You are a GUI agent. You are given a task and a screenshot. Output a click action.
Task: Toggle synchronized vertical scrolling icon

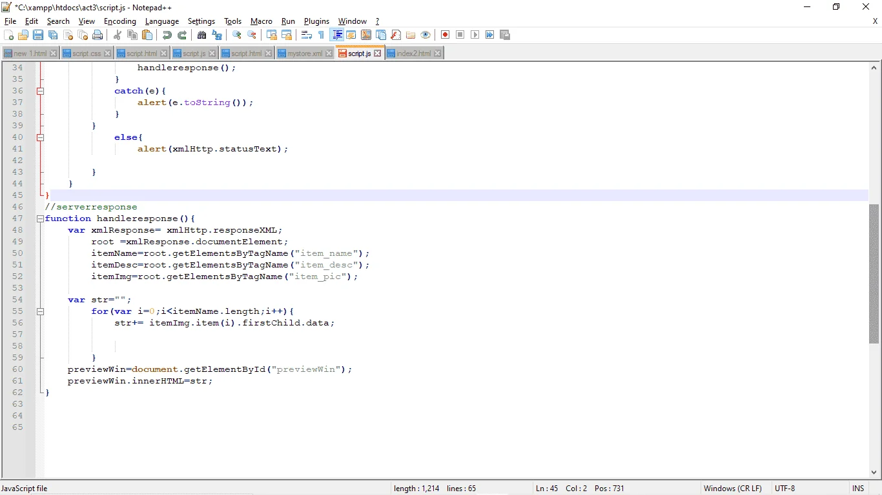point(272,35)
